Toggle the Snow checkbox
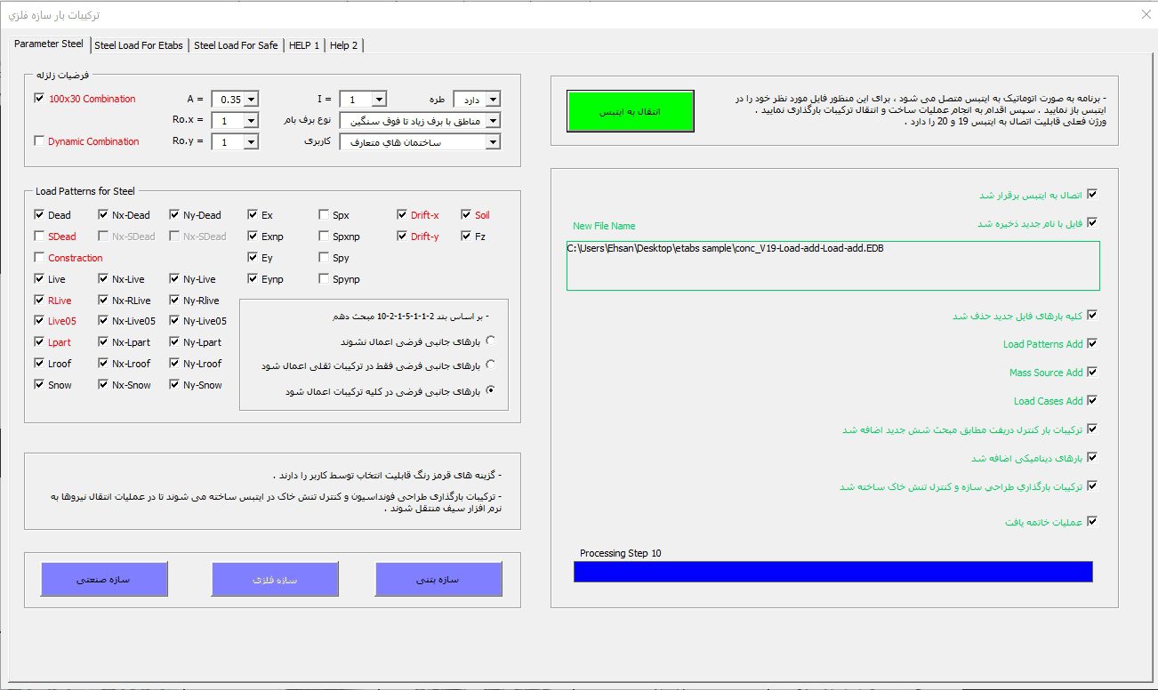The height and width of the screenshot is (690, 1158). coord(38,385)
